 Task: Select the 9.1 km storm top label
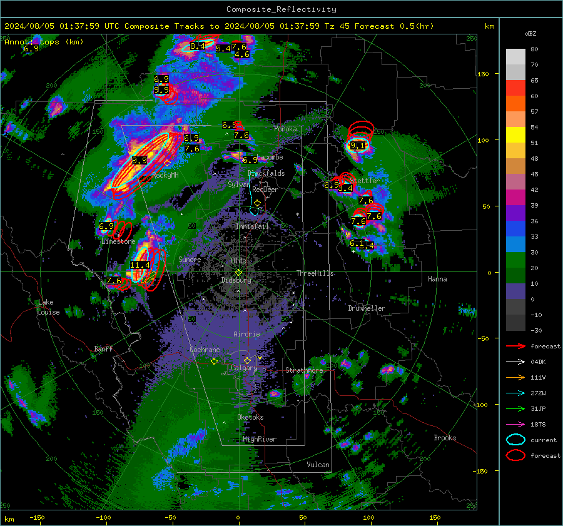click(357, 145)
